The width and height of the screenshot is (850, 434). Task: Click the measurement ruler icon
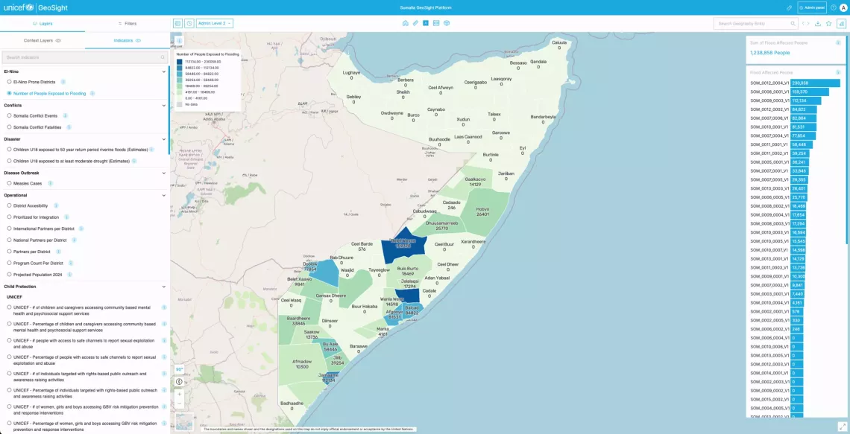pyautogui.click(x=415, y=23)
